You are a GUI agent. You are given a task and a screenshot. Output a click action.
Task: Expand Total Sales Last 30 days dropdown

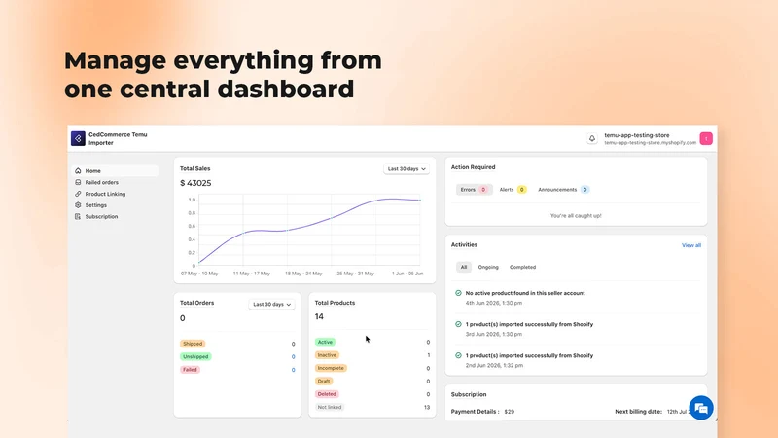407,168
